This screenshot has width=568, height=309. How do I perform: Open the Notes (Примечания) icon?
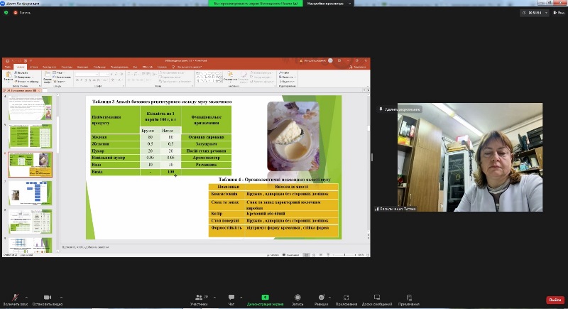tap(409, 297)
